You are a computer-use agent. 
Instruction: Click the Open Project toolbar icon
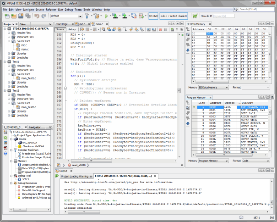coord(21,16)
